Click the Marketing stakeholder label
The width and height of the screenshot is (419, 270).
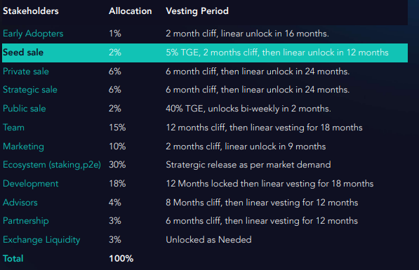click(x=24, y=147)
